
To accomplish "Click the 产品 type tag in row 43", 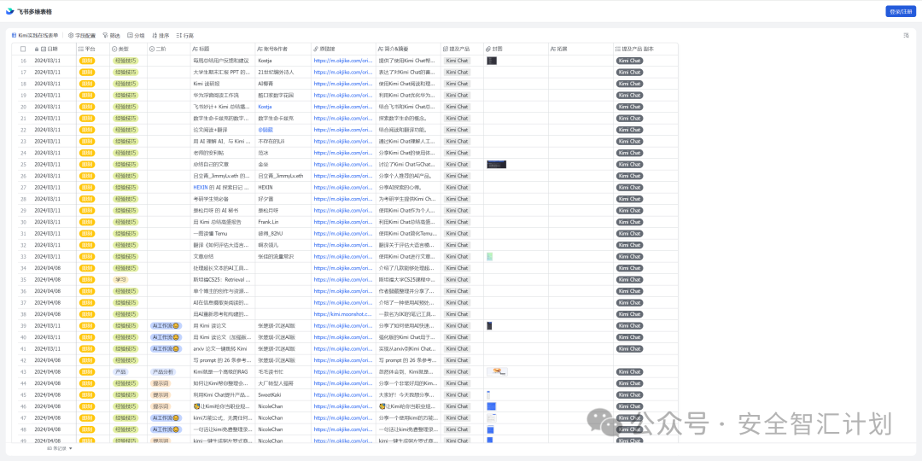I will (120, 371).
